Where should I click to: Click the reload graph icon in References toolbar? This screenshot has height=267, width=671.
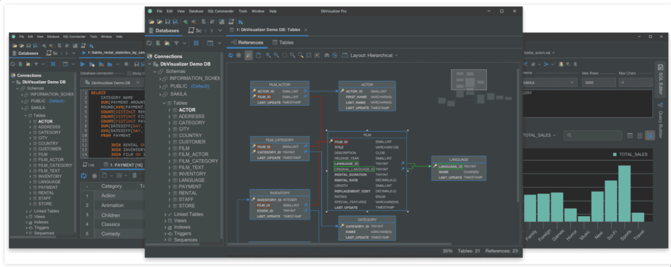coord(230,55)
